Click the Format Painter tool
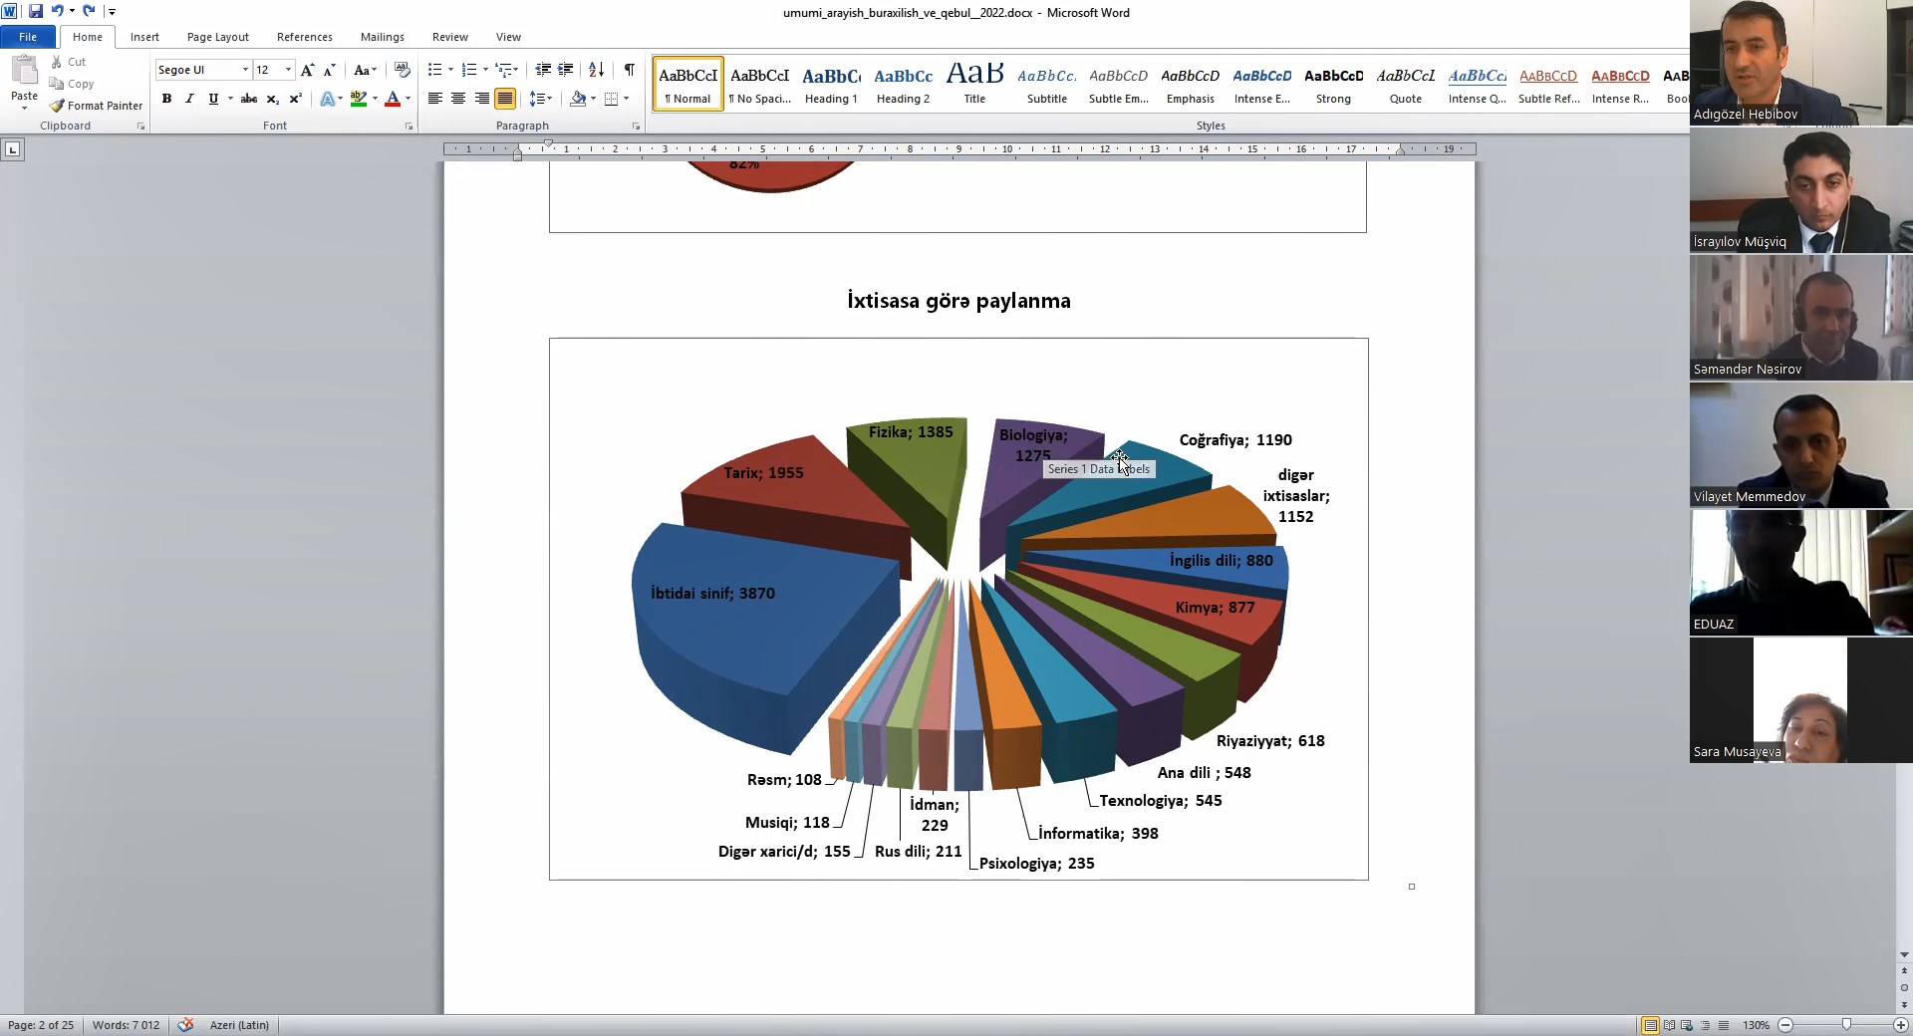This screenshot has width=1913, height=1036. point(96,106)
